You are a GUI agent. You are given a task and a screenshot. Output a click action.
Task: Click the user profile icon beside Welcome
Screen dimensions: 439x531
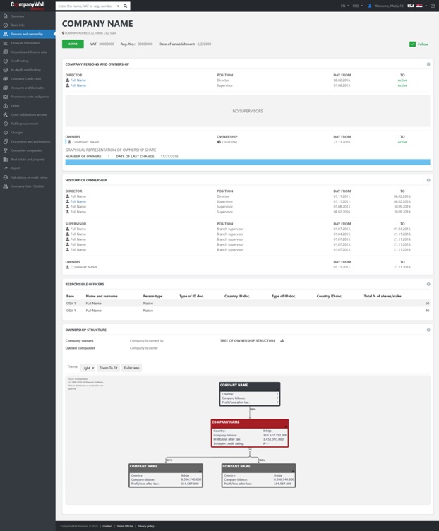tap(370, 6)
